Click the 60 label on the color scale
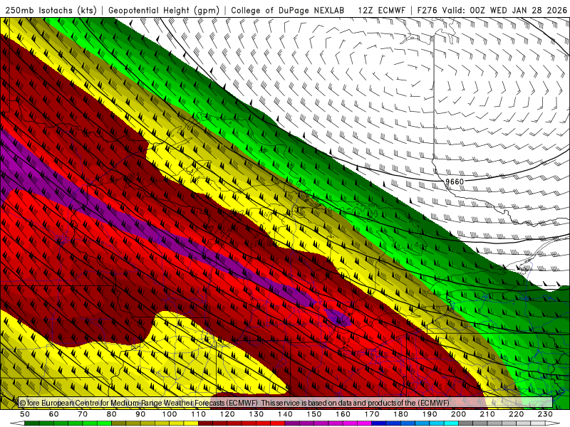Viewport: 570px width, 427px height. pos(54,414)
